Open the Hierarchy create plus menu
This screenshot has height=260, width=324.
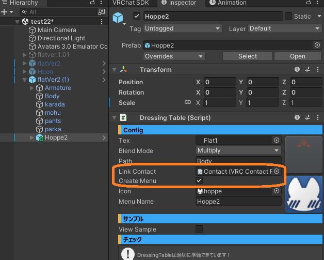click(x=7, y=12)
